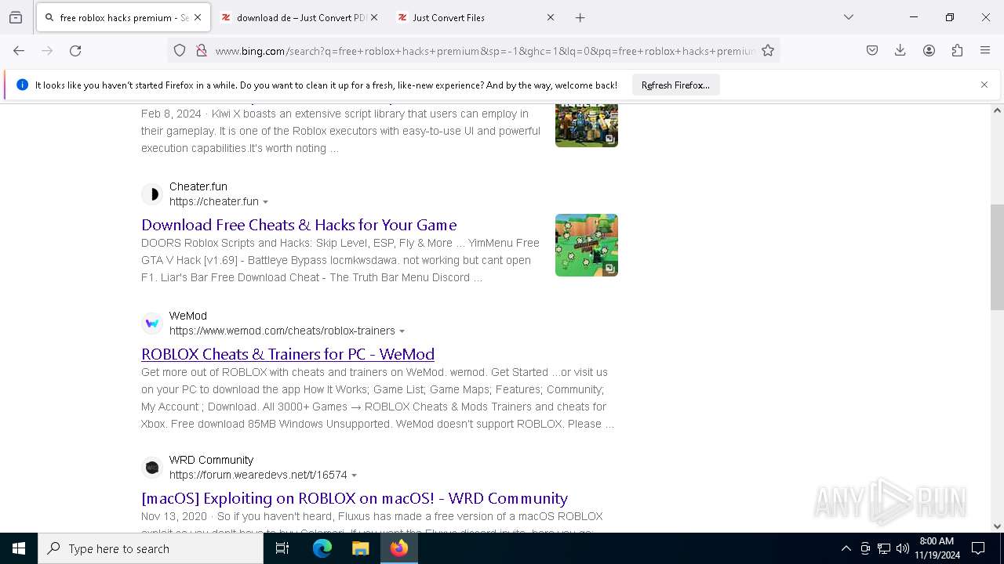This screenshot has height=564, width=1004.
Task: Open taskbar clock showing 8:00 AM
Action: coord(937,548)
